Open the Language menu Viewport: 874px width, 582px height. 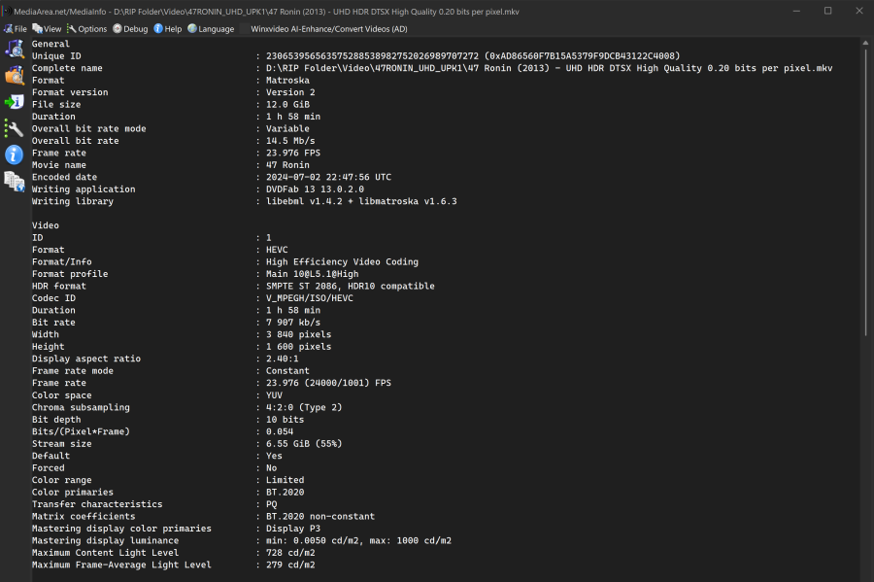tap(211, 29)
